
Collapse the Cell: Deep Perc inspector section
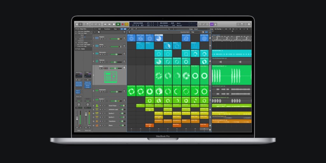pyautogui.click(x=76, y=29)
